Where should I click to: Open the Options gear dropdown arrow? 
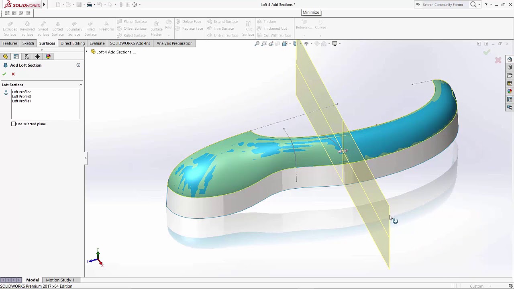point(140,4)
